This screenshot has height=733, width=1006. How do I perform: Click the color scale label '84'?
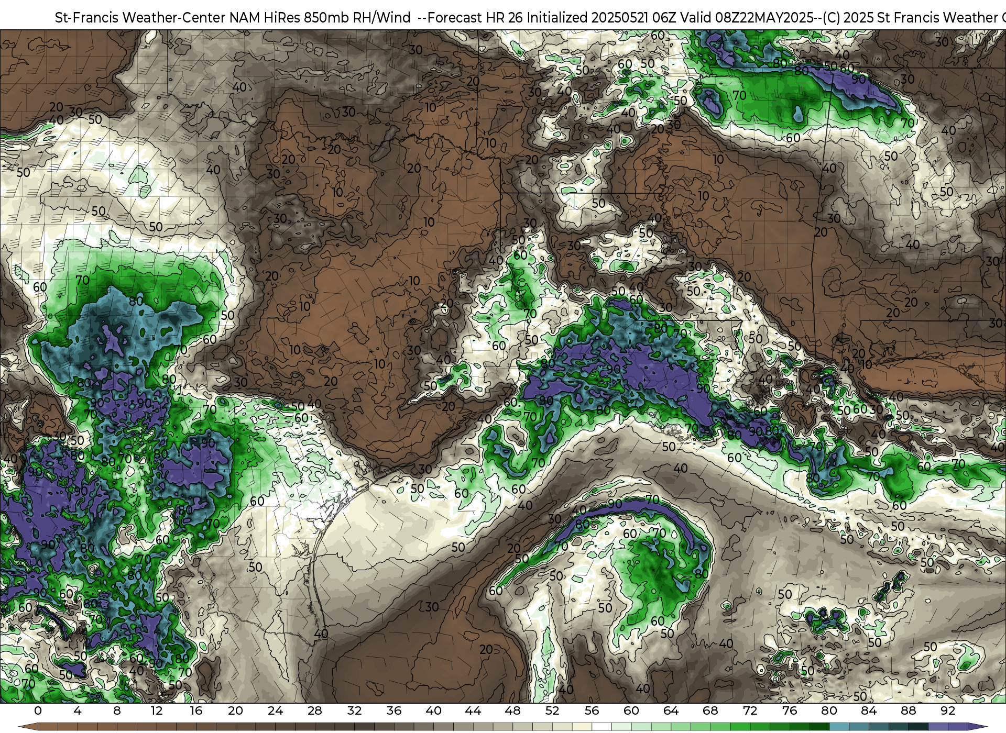[x=869, y=710]
